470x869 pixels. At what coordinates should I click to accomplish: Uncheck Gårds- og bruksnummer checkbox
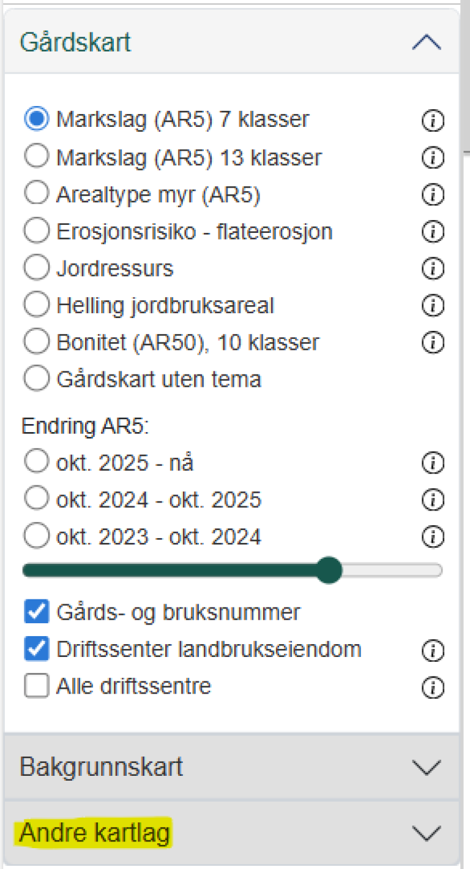click(x=36, y=612)
